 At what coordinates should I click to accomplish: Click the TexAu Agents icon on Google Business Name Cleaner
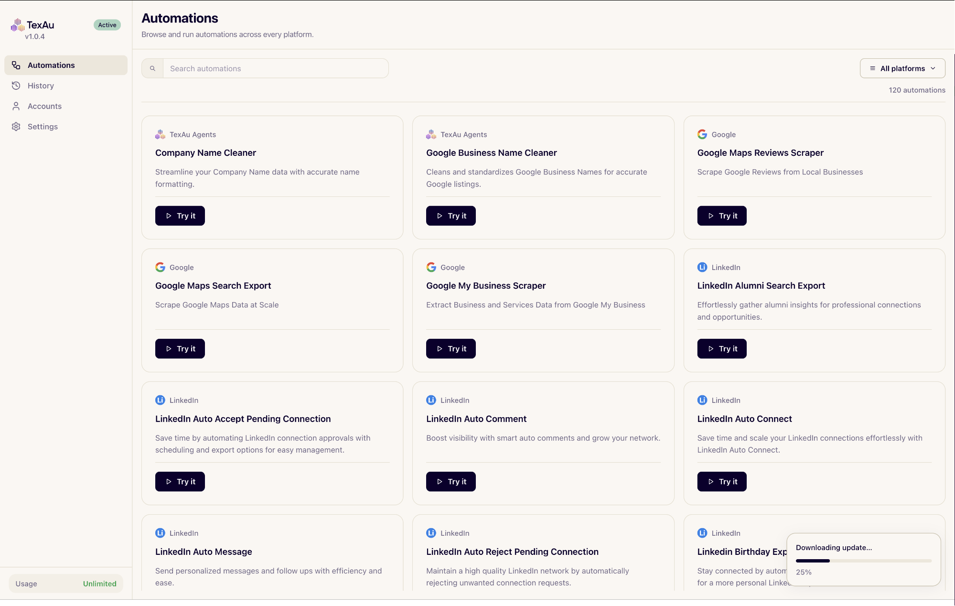(431, 134)
